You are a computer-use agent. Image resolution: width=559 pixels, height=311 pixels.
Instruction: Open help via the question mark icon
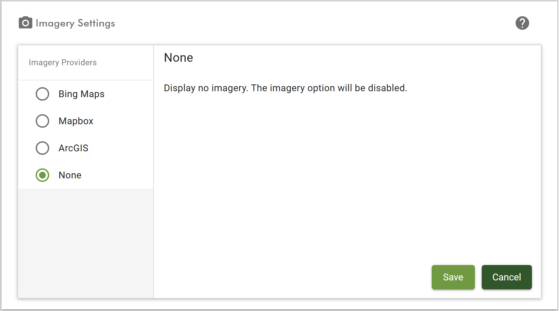(522, 23)
